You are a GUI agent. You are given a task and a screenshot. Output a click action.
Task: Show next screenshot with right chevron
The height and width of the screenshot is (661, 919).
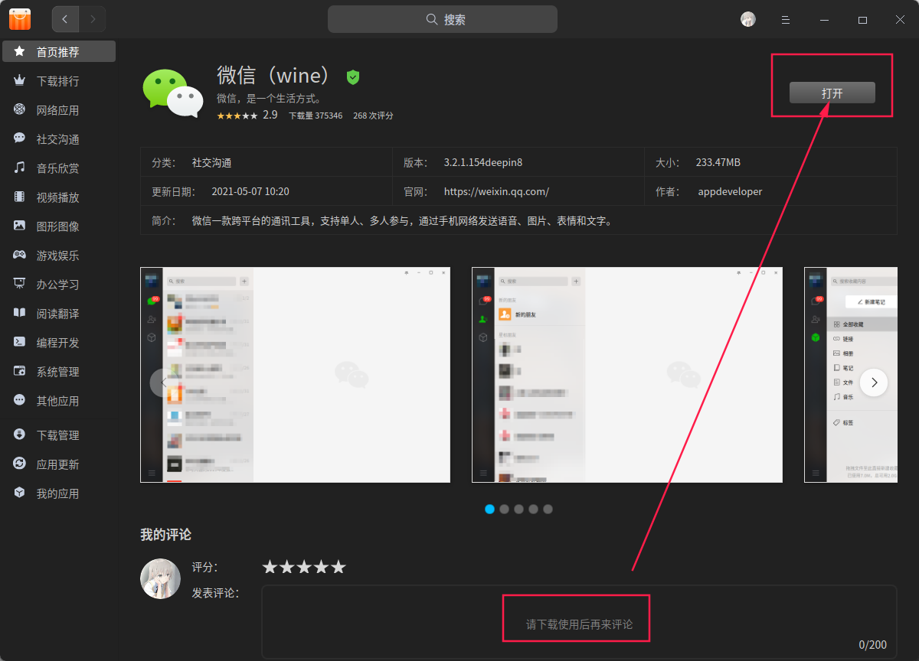click(874, 383)
